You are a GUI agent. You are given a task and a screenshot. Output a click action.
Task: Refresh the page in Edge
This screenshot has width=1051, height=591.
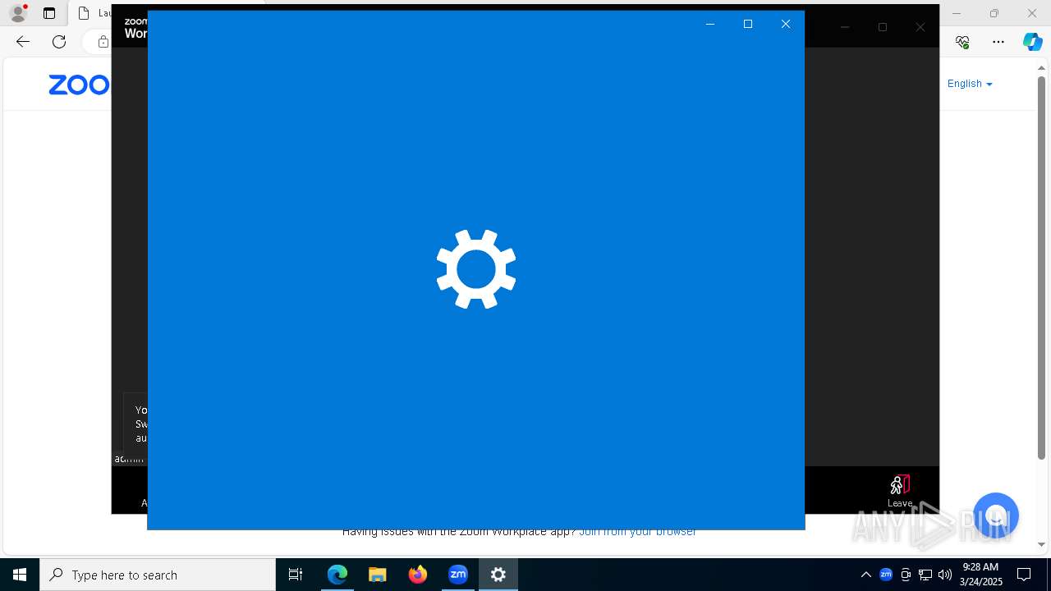click(59, 42)
